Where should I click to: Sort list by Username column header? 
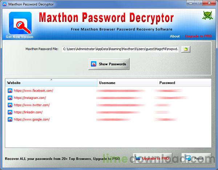[x=128, y=83]
